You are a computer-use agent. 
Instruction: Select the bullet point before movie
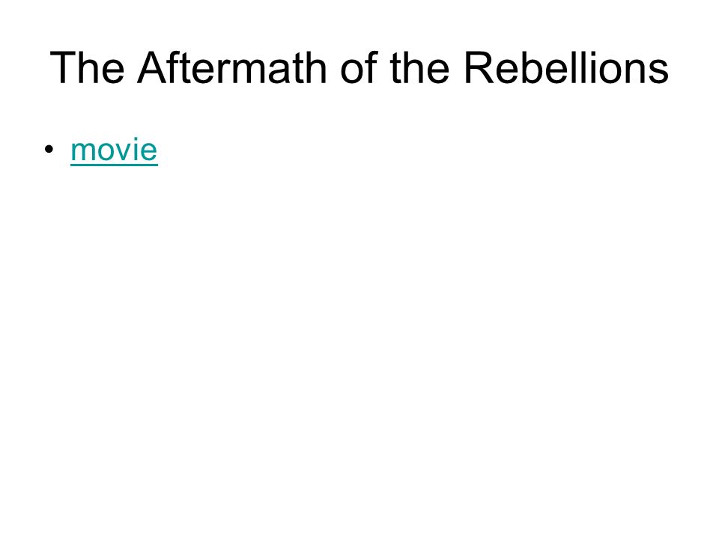(49, 150)
